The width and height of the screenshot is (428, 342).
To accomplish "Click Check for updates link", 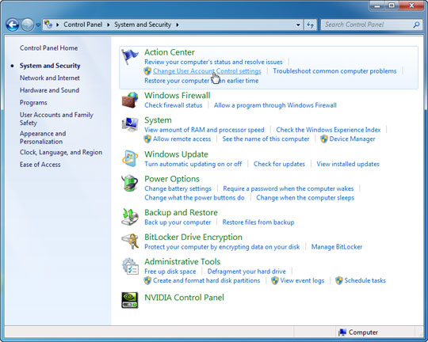I will [x=279, y=164].
